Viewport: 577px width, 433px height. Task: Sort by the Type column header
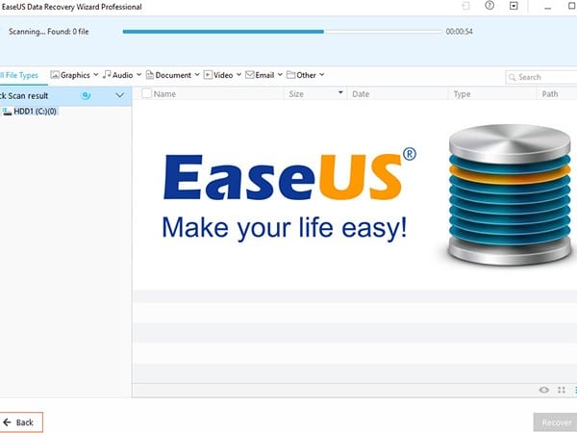462,94
